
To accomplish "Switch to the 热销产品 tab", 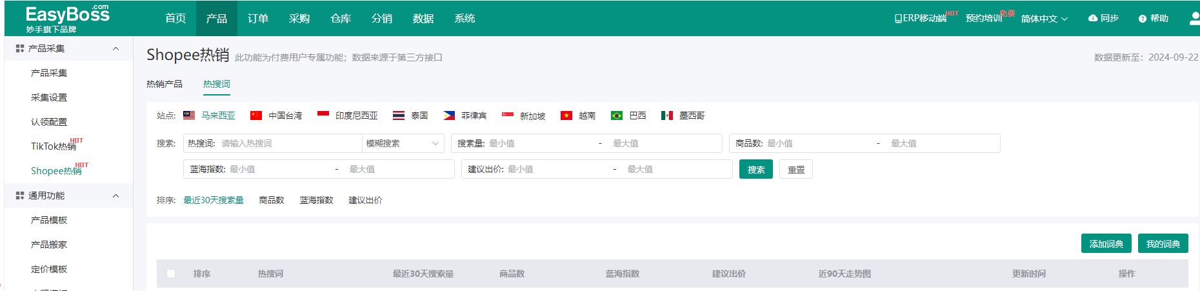I will (x=165, y=84).
